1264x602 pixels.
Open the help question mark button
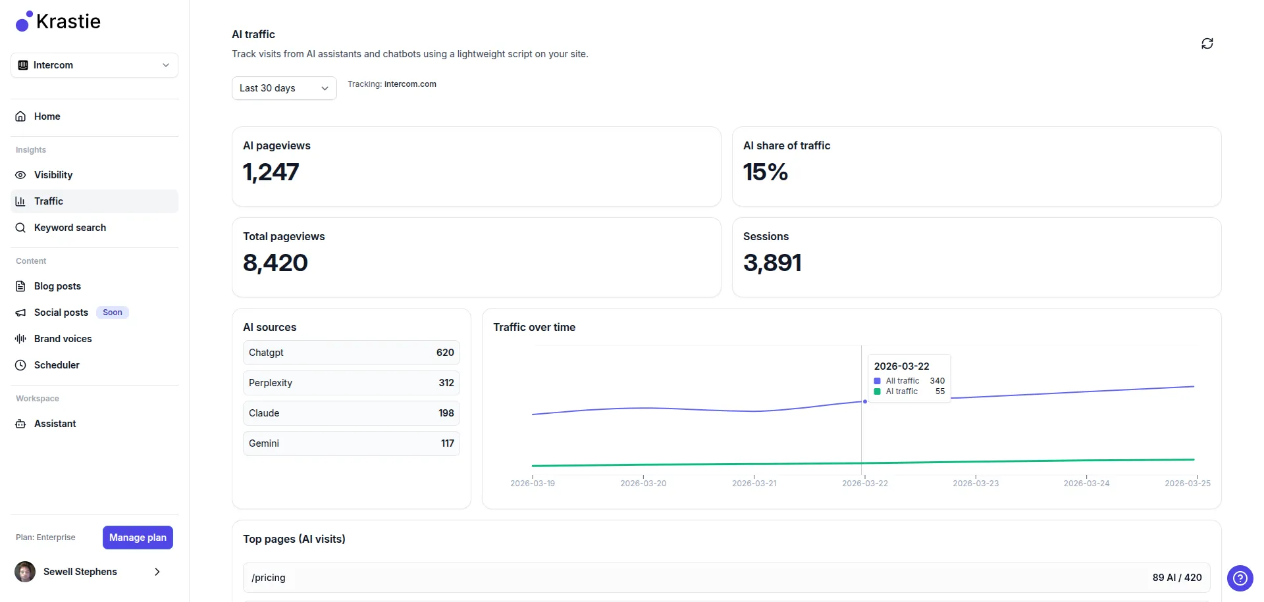pos(1240,578)
